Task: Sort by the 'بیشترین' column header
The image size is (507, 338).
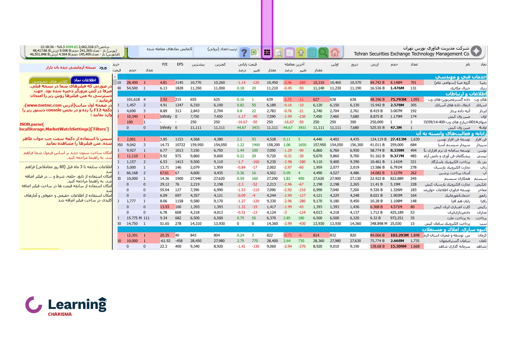Action: [x=198, y=64]
